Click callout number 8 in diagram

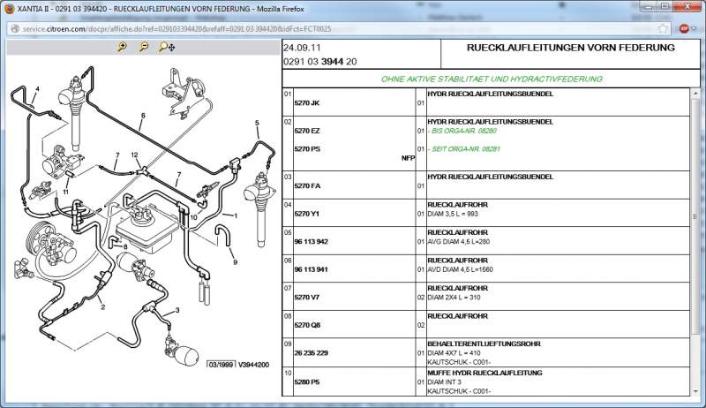point(125,246)
